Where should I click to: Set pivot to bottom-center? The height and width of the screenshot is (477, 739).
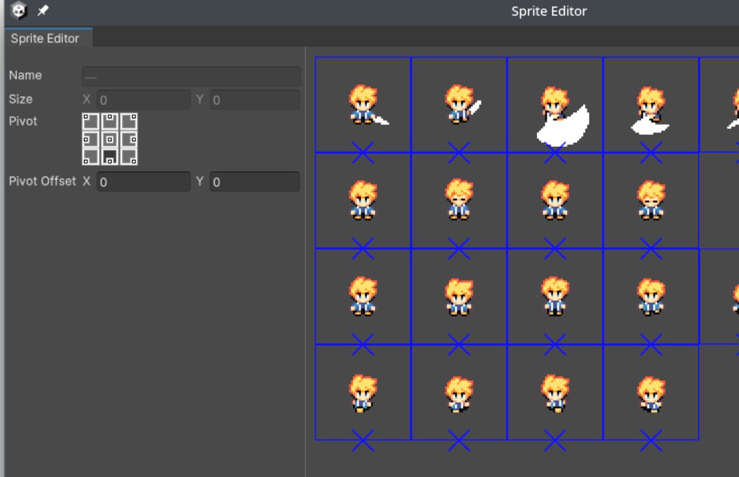coord(110,157)
